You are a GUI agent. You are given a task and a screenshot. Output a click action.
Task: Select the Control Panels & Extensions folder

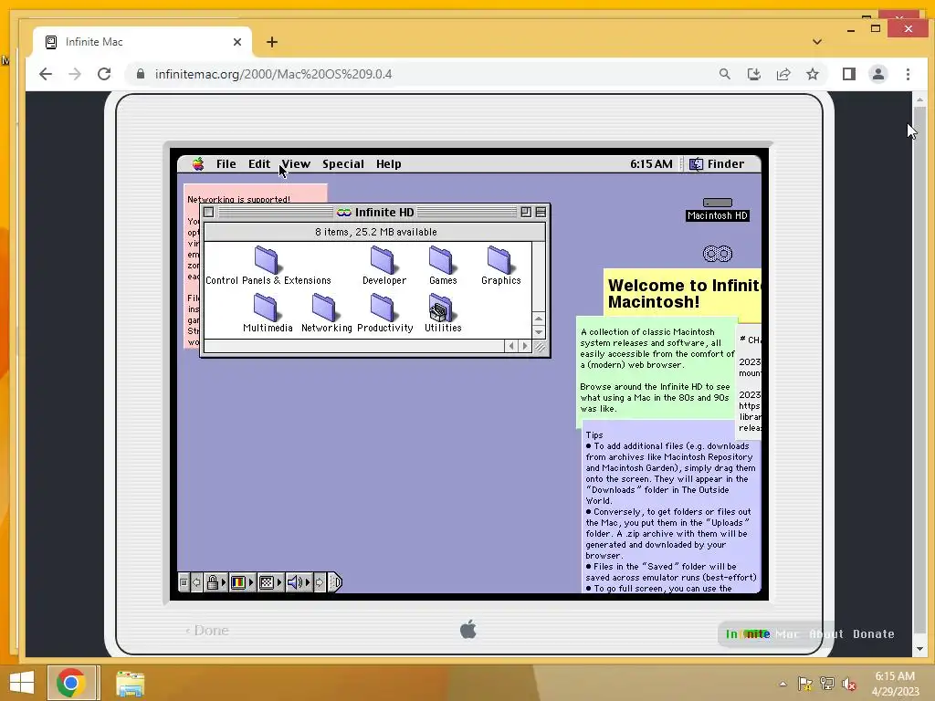(268, 266)
